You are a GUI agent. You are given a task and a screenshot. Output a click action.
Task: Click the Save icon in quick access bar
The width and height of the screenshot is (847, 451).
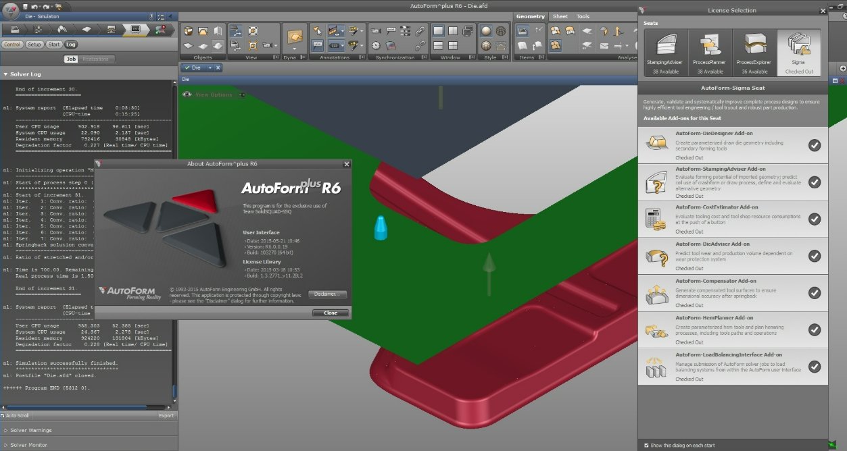point(26,6)
